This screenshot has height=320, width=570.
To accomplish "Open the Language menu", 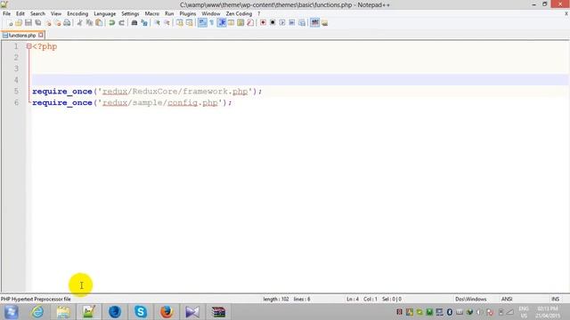I will [x=105, y=13].
